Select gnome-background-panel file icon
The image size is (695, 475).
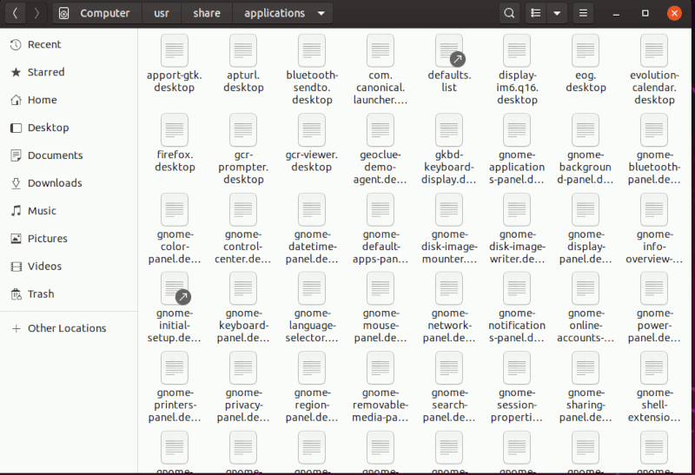click(x=586, y=130)
